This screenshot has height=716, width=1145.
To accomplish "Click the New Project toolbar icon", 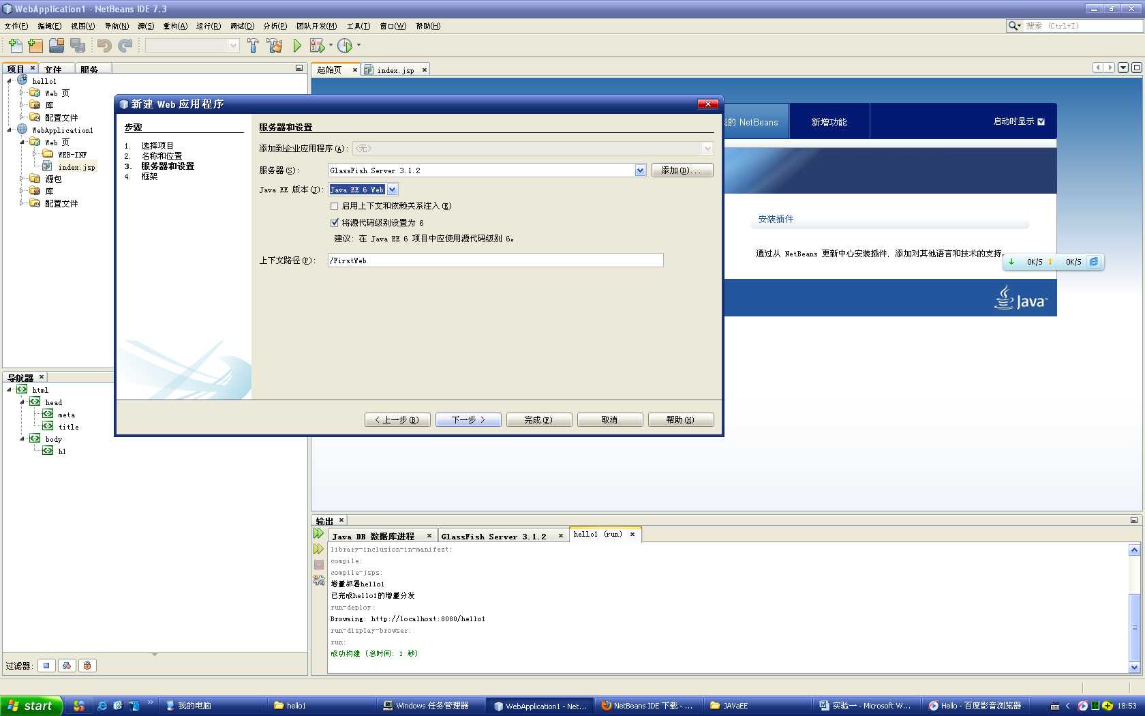I will (35, 46).
